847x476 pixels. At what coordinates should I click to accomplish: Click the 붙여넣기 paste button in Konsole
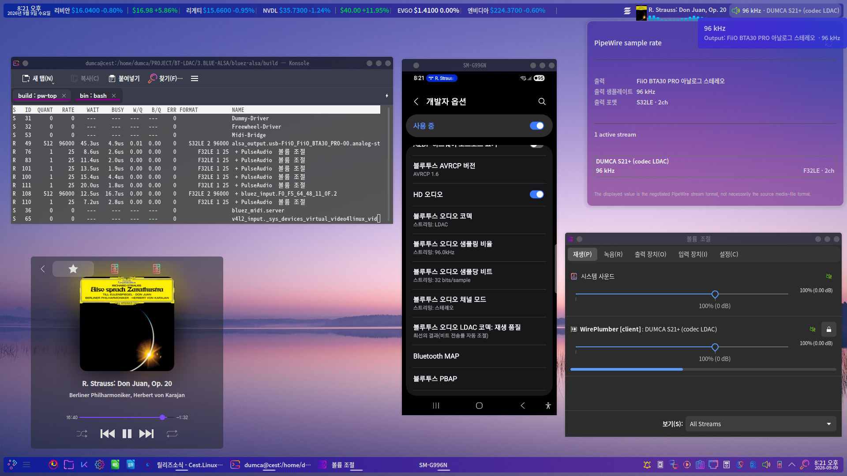(x=124, y=78)
